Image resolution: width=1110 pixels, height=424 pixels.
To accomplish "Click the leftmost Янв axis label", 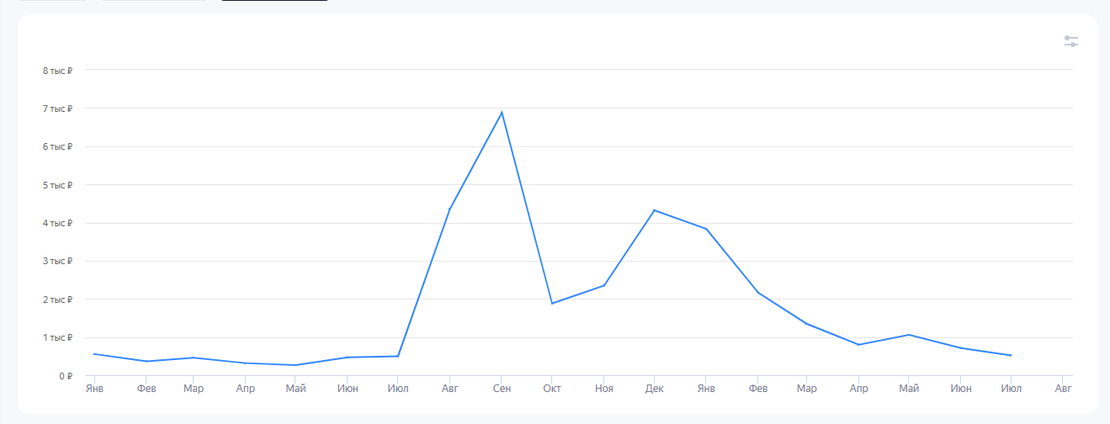I will point(93,389).
